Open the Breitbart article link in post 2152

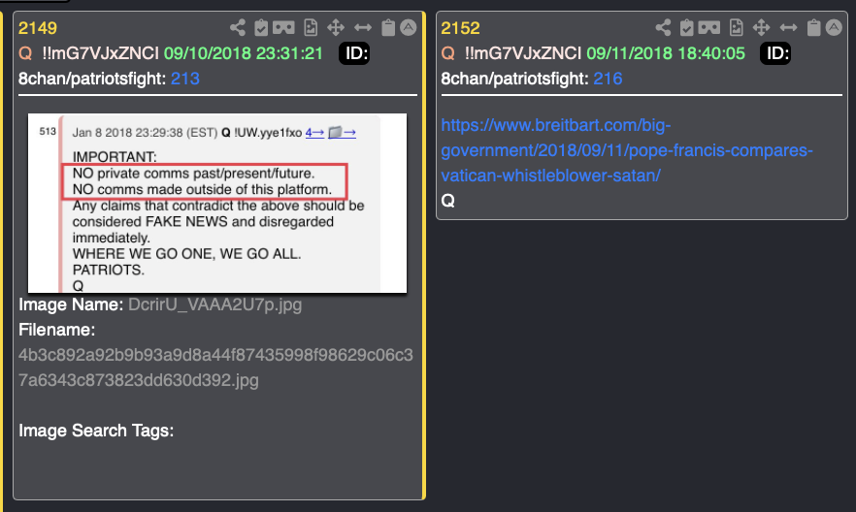tap(627, 150)
